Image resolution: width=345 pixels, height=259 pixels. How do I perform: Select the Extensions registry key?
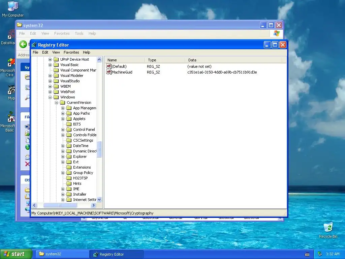[x=82, y=167]
